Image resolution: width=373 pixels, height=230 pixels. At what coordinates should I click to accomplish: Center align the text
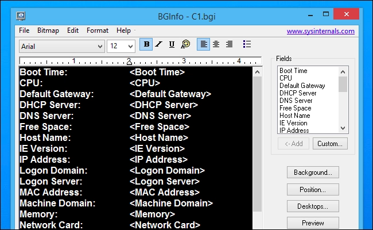tap(216, 44)
